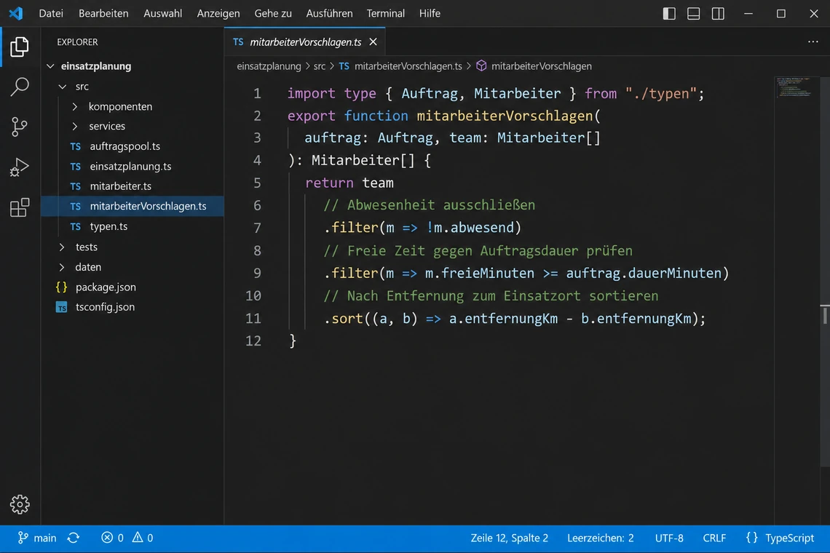Open the Run and Debug view icon
Screen dimensions: 830x553
[x=20, y=167]
